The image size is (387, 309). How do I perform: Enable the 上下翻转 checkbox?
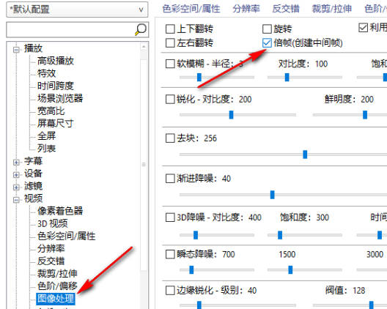point(170,29)
